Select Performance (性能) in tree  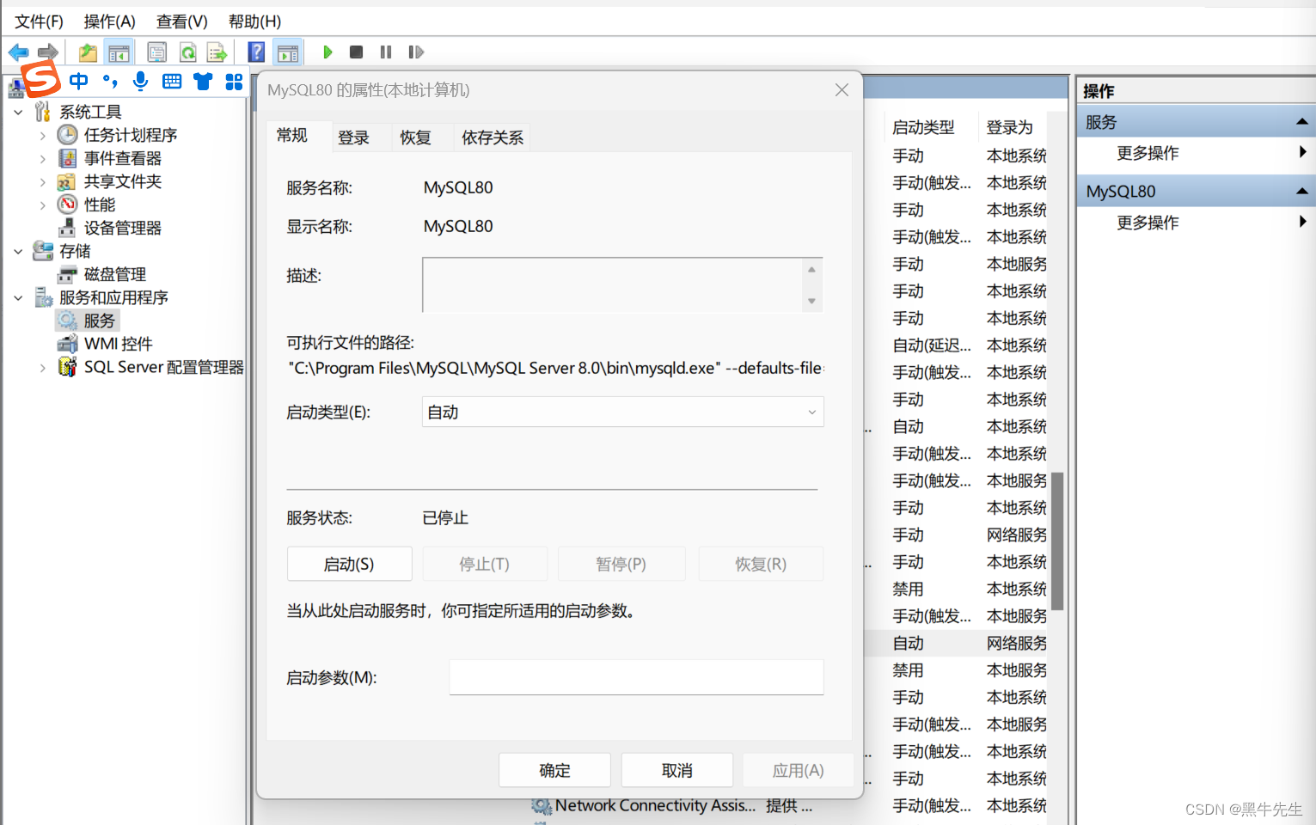click(100, 205)
